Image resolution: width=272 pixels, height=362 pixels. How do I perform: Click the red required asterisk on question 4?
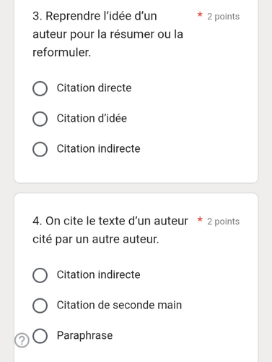tap(200, 220)
